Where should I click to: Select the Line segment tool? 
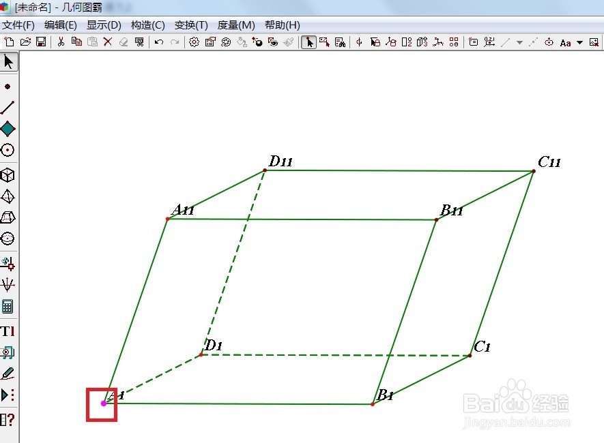pyautogui.click(x=8, y=107)
